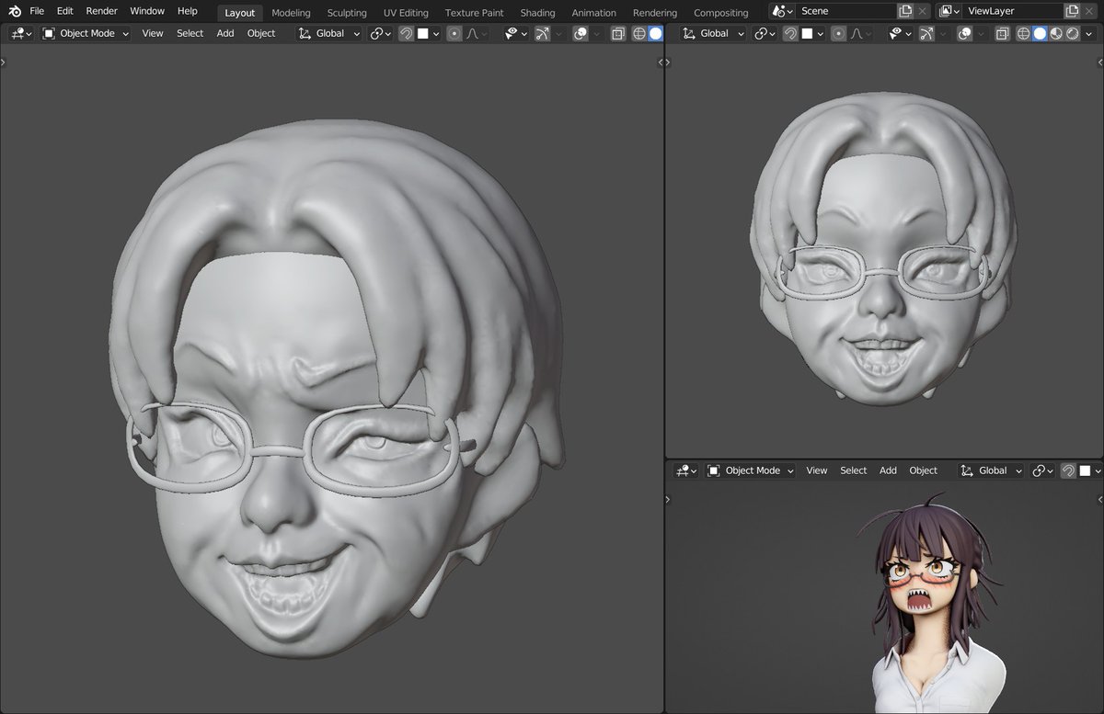Image resolution: width=1104 pixels, height=714 pixels.
Task: Toggle X-ray in left viewport header
Action: tap(618, 33)
